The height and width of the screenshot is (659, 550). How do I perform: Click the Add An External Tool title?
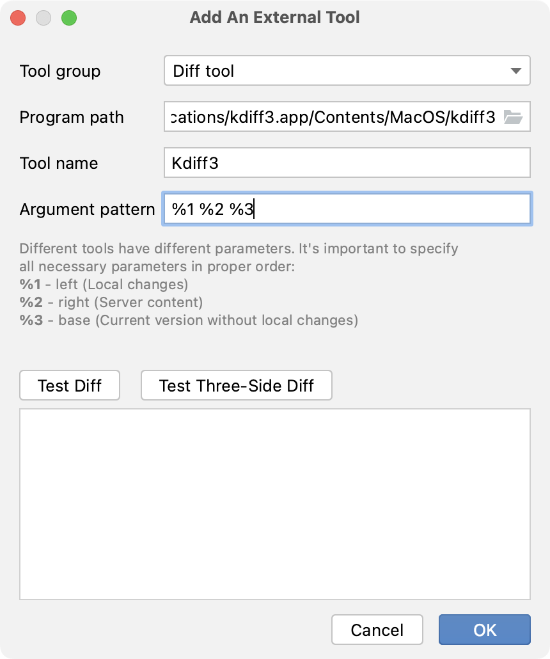pos(275,17)
